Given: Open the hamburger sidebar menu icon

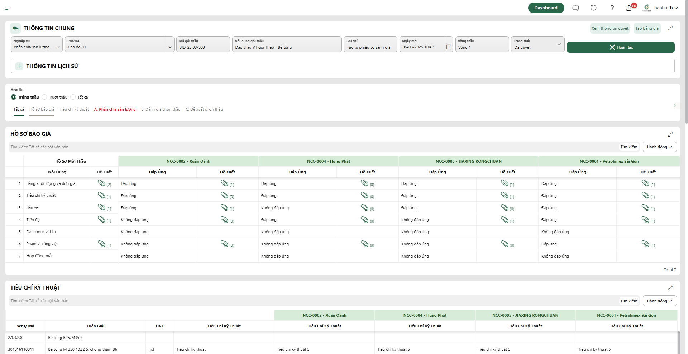Looking at the screenshot, I should (8, 8).
